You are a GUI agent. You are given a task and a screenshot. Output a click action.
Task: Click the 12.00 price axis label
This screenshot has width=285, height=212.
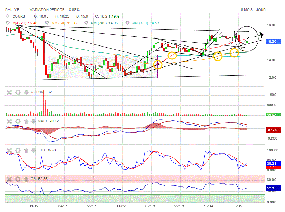271,78
